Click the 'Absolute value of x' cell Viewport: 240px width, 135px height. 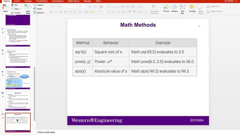pos(111,71)
